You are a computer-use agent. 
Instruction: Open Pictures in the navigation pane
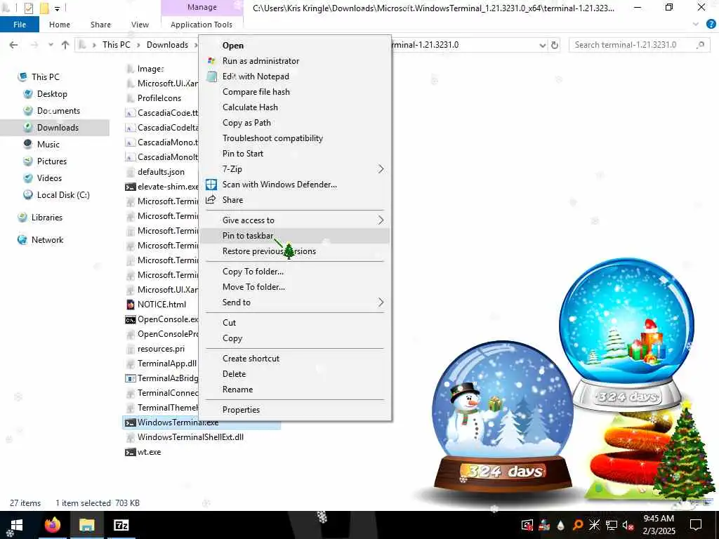tap(52, 161)
